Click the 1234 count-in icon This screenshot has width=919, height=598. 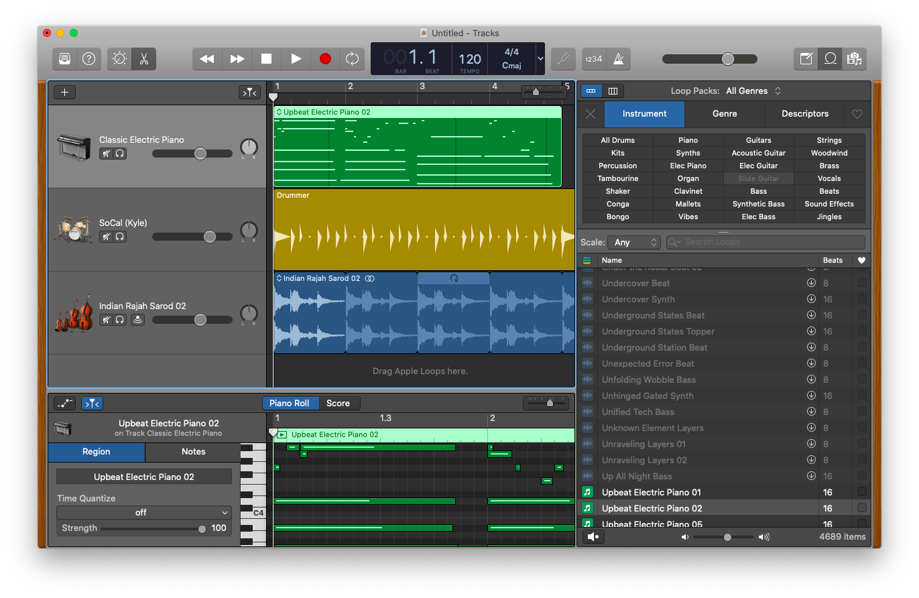pyautogui.click(x=593, y=58)
